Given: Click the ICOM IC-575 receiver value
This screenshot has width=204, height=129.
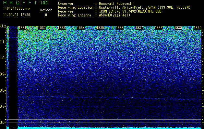Looking at the screenshot, I should coord(130,11).
